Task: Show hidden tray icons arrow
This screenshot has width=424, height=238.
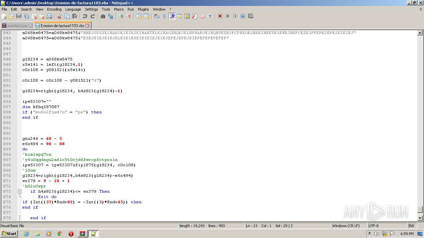Action: pyautogui.click(x=369, y=234)
